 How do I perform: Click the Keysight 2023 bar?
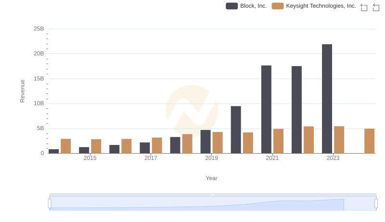coord(339,140)
